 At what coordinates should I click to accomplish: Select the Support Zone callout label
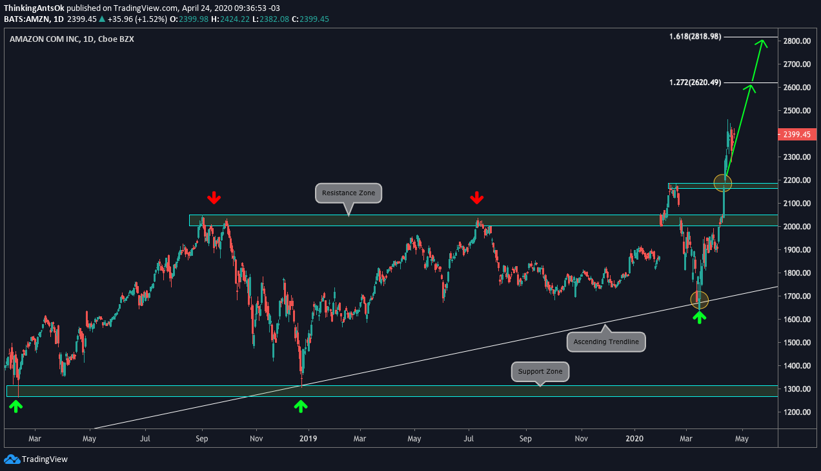(x=540, y=372)
